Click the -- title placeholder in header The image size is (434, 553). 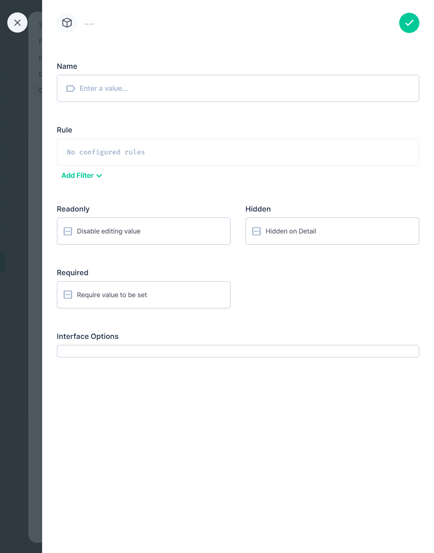pyautogui.click(x=89, y=24)
